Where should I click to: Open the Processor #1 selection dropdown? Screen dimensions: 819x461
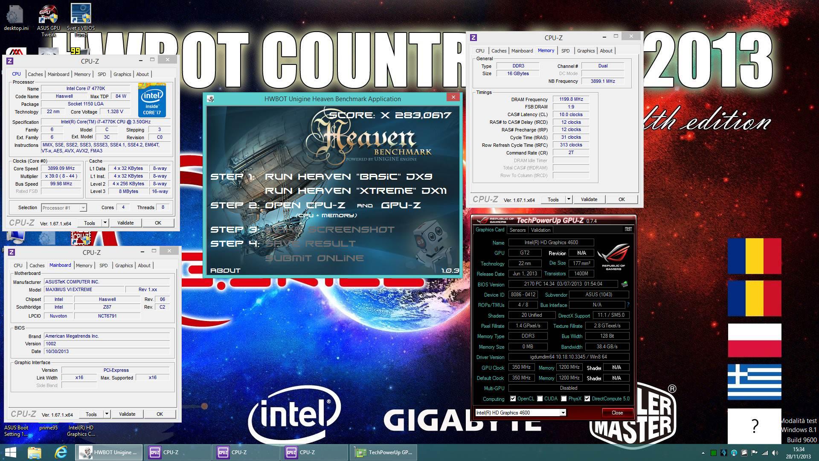point(64,208)
